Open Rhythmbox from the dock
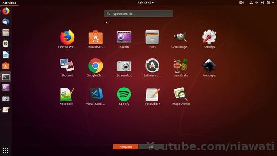 pos(6,44)
